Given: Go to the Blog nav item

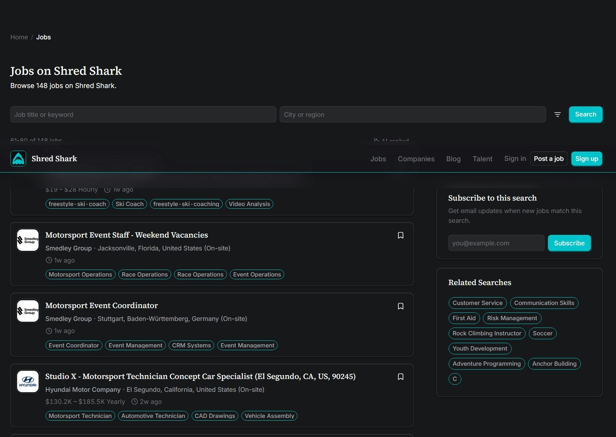Looking at the screenshot, I should [x=453, y=159].
